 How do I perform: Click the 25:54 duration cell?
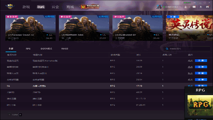tap(139, 80)
